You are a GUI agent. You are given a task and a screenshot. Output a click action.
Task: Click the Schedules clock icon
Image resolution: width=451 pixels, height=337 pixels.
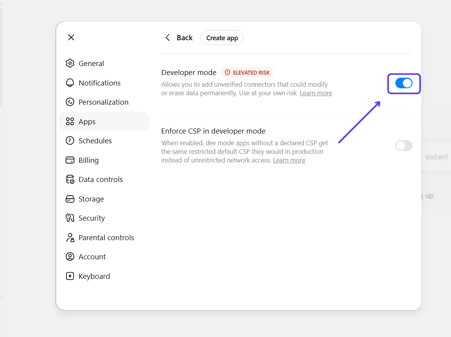pyautogui.click(x=70, y=141)
